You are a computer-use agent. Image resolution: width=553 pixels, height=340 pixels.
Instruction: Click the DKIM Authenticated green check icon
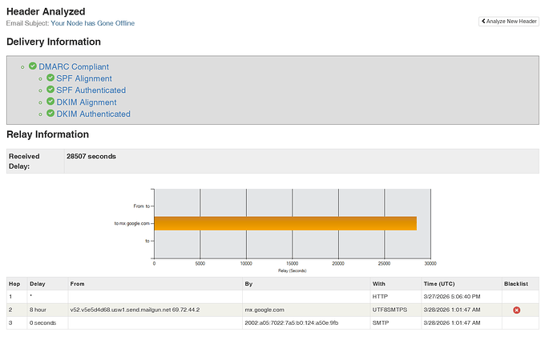pyautogui.click(x=50, y=114)
